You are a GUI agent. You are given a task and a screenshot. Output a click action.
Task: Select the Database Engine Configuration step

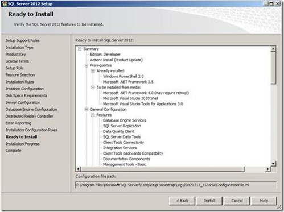(31, 109)
